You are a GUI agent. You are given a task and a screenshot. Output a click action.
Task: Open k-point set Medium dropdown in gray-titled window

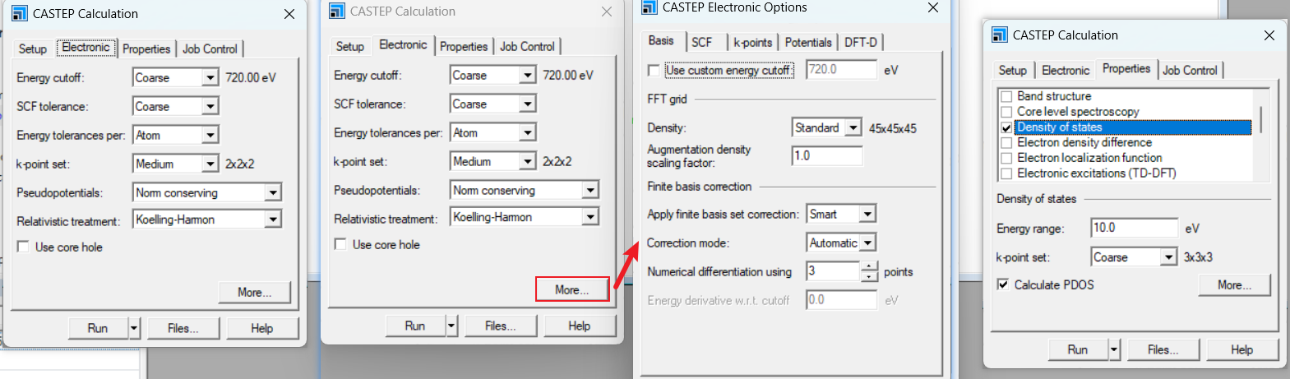pos(528,162)
